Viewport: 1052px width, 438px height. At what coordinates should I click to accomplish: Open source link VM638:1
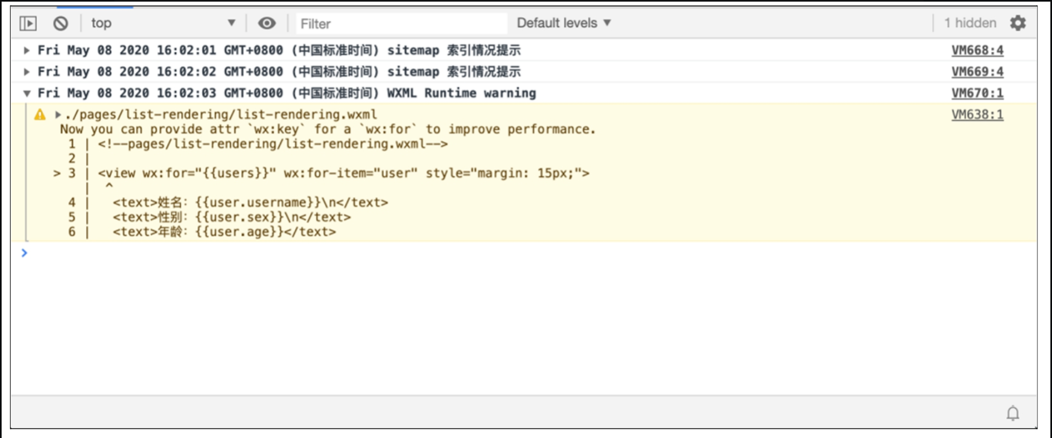977,114
